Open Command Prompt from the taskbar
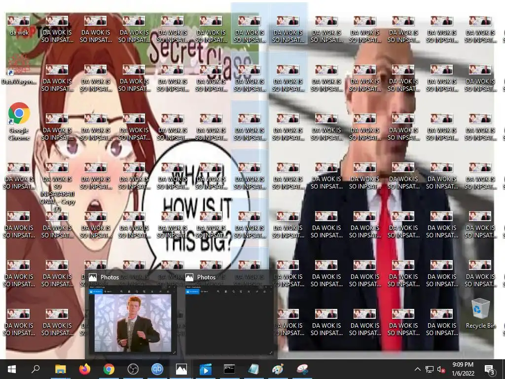Viewport: 505px width, 379px height. (229, 369)
